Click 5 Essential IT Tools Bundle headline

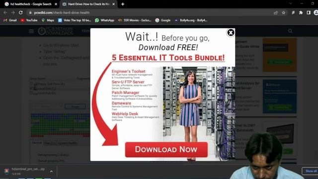pos(168,58)
